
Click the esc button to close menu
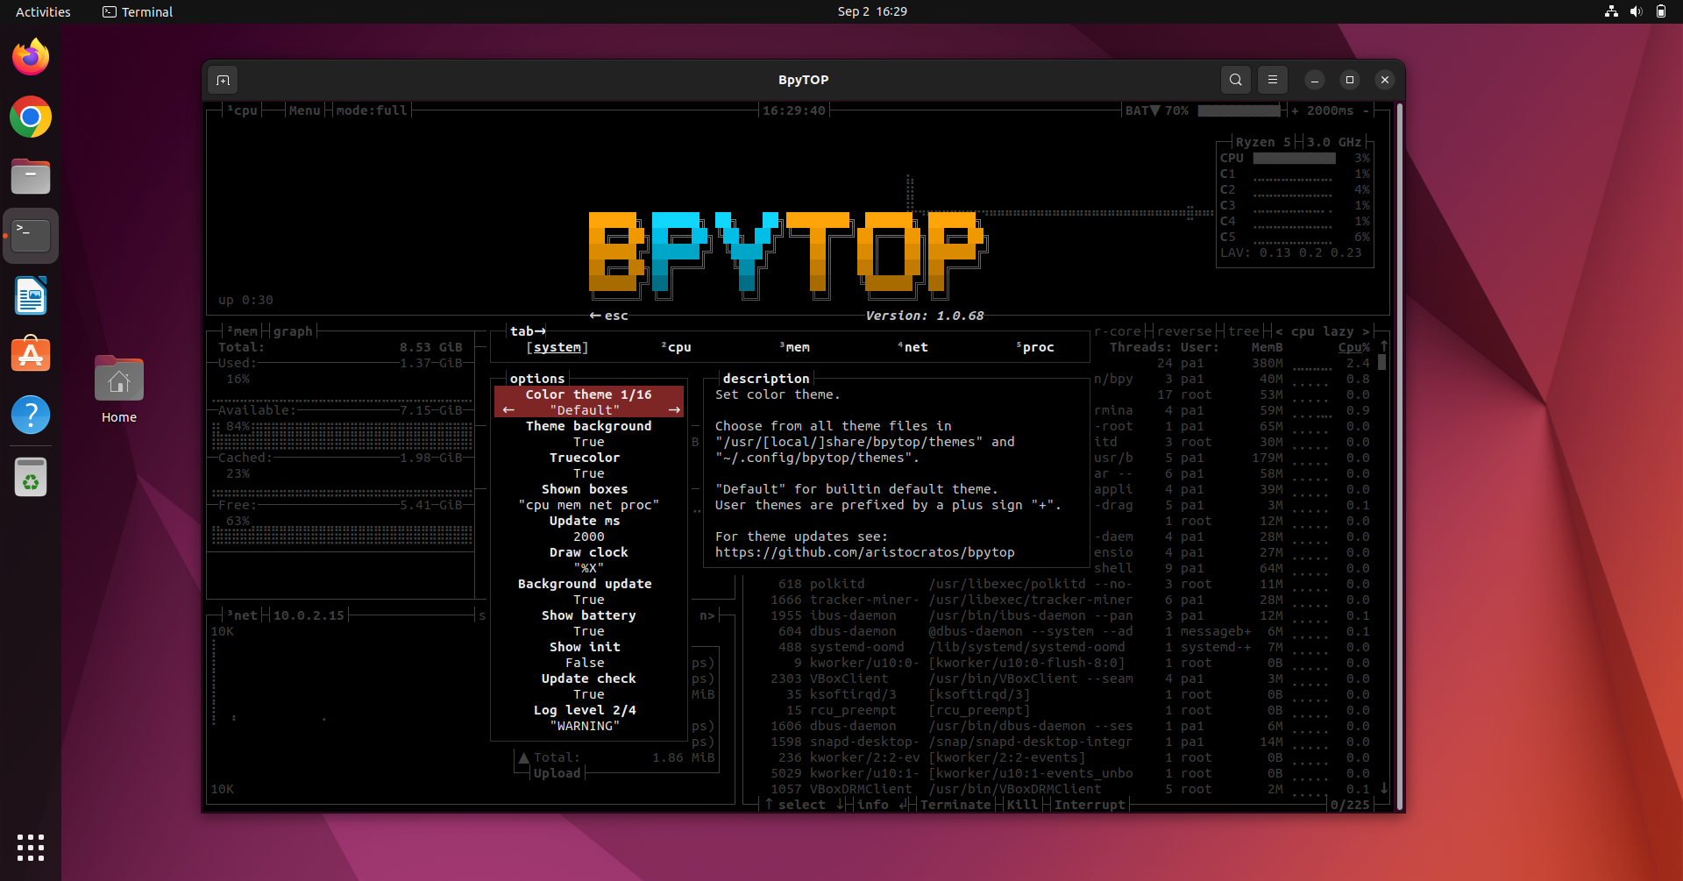click(609, 316)
